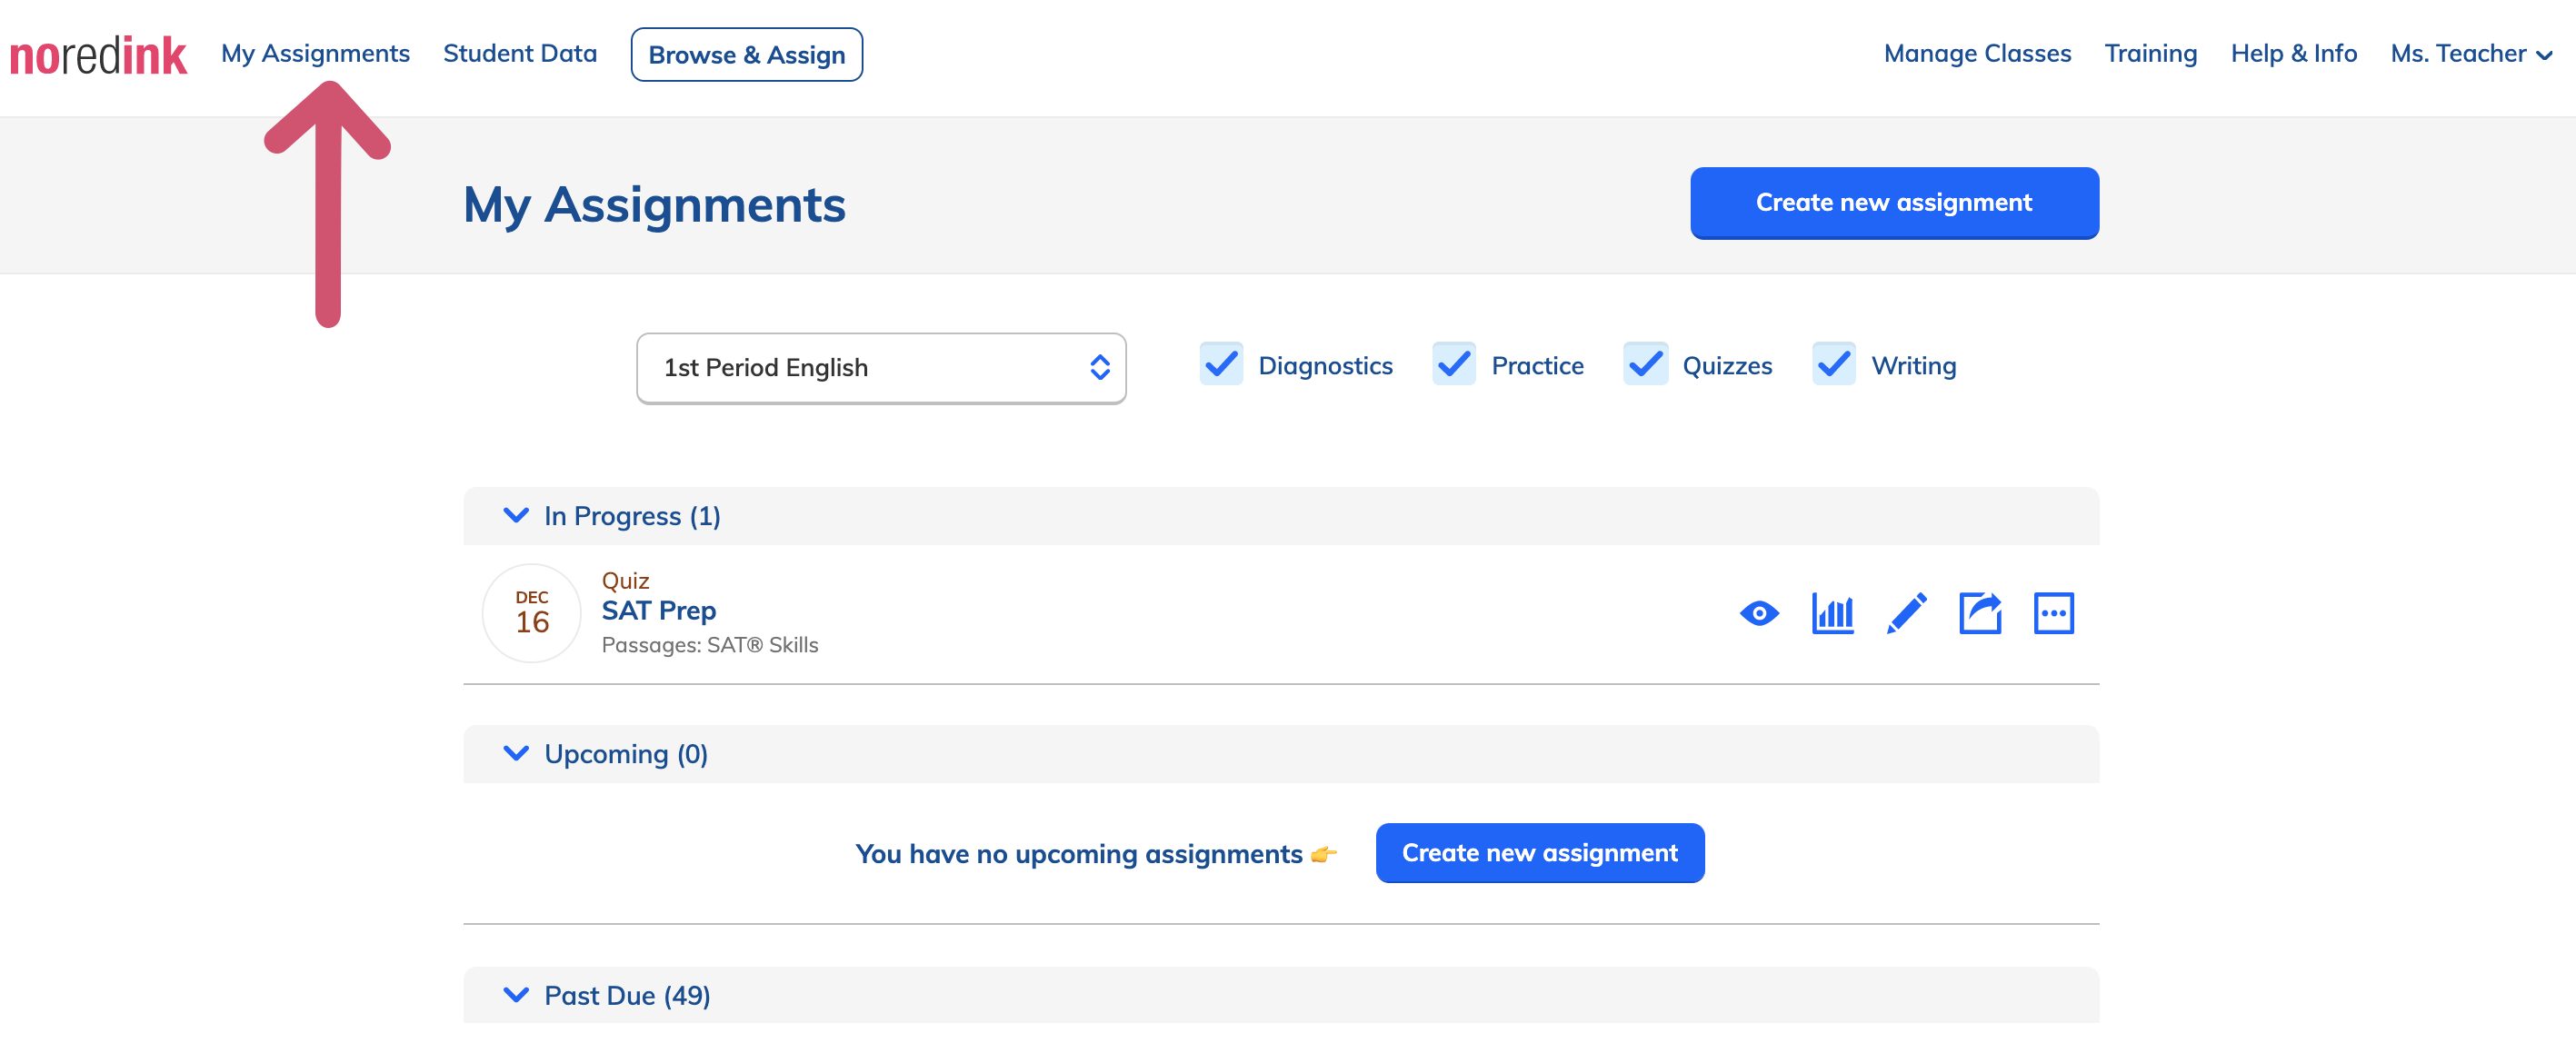Viewport: 2576px width, 1043px height.
Task: Go to Student Data page
Action: [520, 54]
